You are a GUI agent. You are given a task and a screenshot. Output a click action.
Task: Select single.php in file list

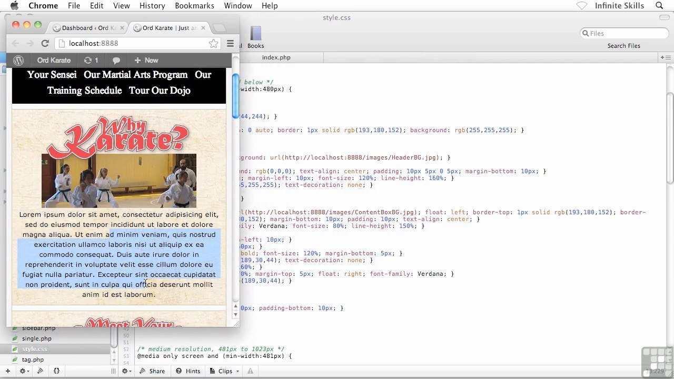pos(36,338)
